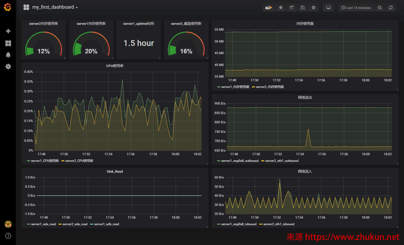Cycle view mode with monitor icon

pos(328,8)
